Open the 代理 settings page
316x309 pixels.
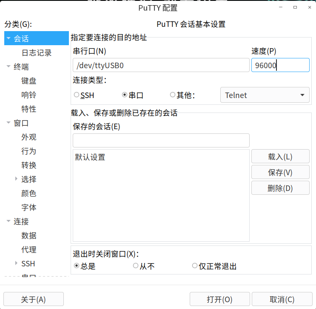29,250
